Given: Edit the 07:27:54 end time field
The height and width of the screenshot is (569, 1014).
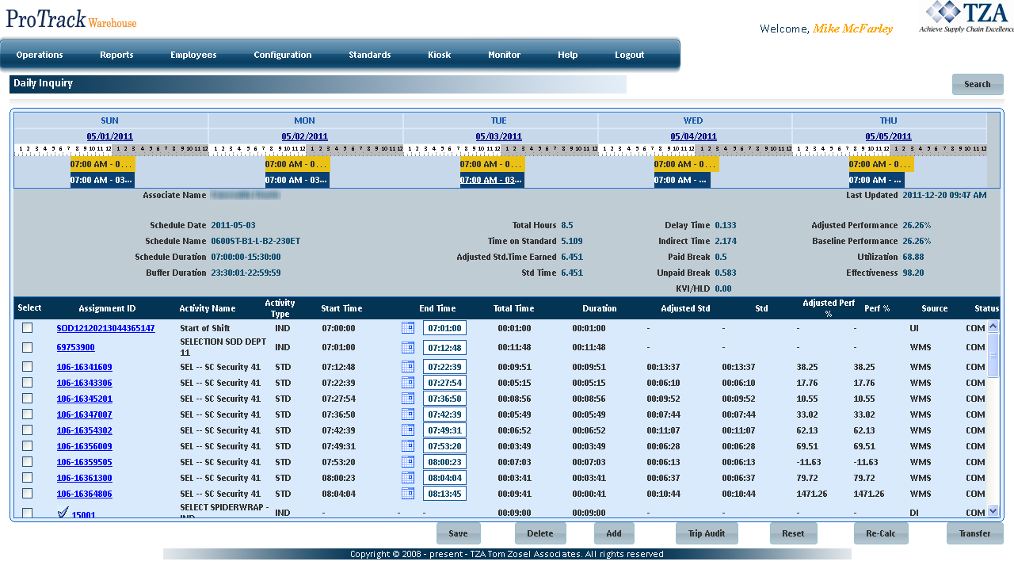Looking at the screenshot, I should click(x=444, y=383).
